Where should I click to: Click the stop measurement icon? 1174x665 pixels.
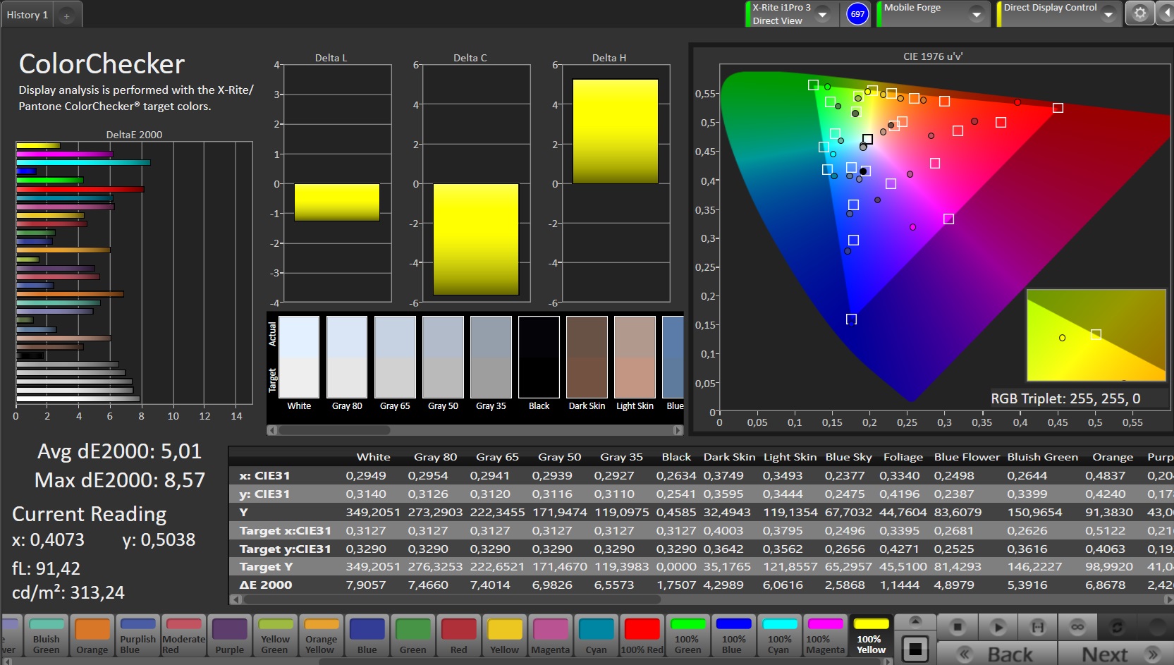[957, 626]
